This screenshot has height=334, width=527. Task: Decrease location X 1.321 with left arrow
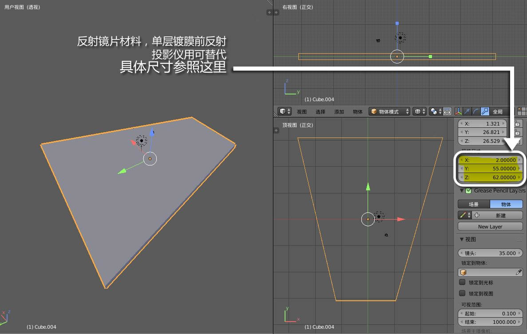461,123
